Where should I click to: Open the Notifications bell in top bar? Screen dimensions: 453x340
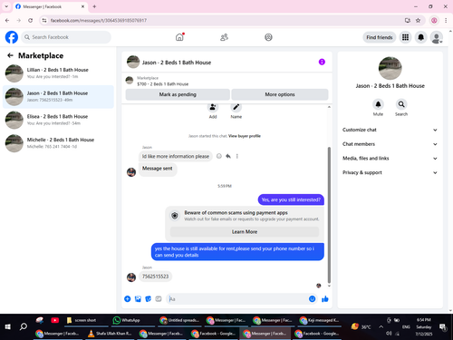tap(420, 37)
